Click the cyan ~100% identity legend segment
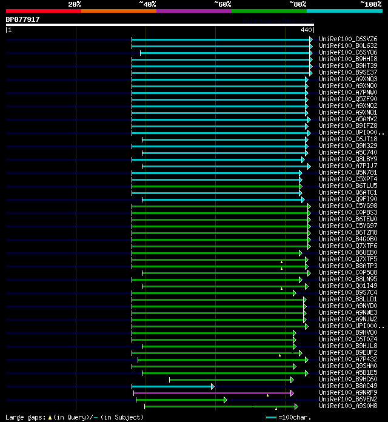Viewport: 388px width, 422px height. [x=345, y=11]
